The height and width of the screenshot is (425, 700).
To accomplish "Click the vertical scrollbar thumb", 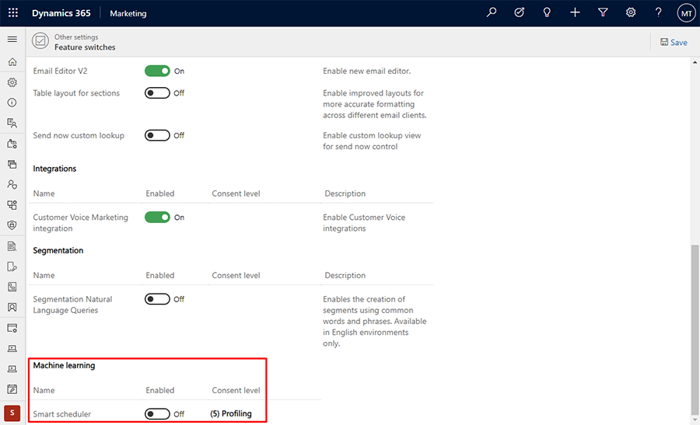I will click(x=695, y=329).
